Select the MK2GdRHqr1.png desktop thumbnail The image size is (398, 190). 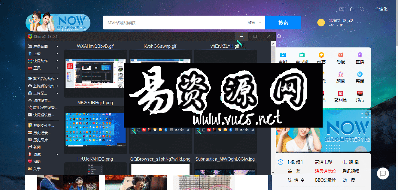coord(95,130)
